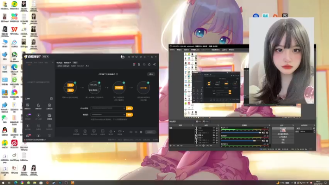329x185 pixels.
Task: Pop out the OBS controls dock panel
Action: pyautogui.click(x=293, y=125)
